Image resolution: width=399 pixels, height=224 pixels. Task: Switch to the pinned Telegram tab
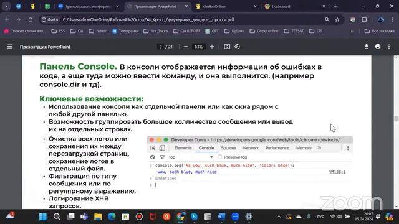19,7
